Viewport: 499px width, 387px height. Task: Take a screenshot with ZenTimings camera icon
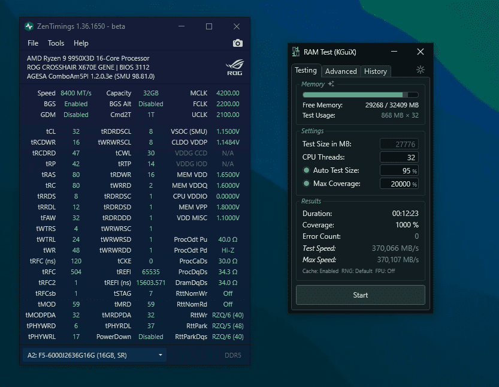tap(237, 43)
